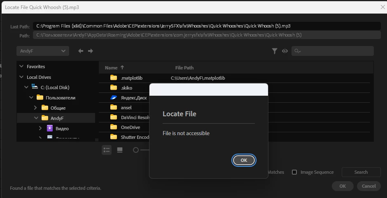Enable the Image Sequence checkbox

[294, 172]
